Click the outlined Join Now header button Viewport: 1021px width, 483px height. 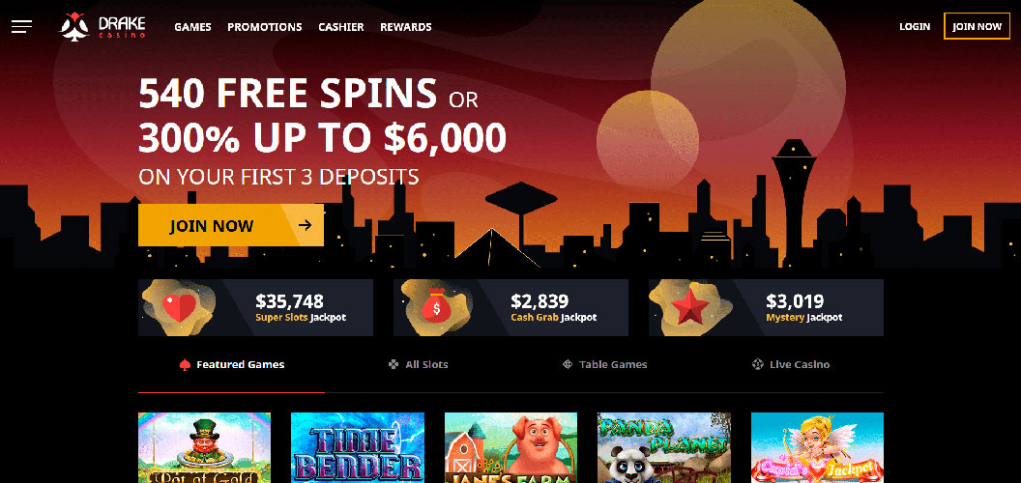pyautogui.click(x=977, y=27)
